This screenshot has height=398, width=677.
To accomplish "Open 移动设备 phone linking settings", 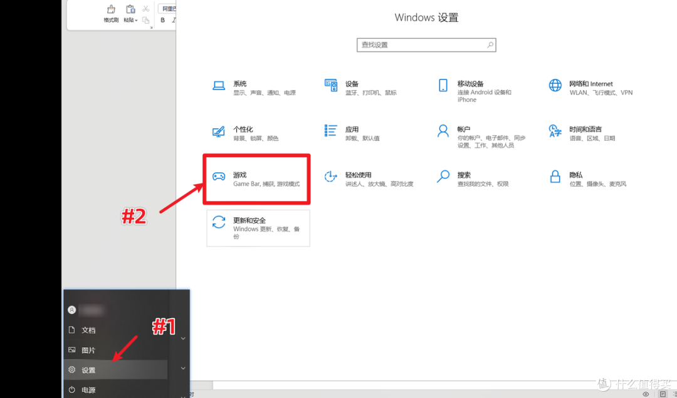I will (x=470, y=84).
